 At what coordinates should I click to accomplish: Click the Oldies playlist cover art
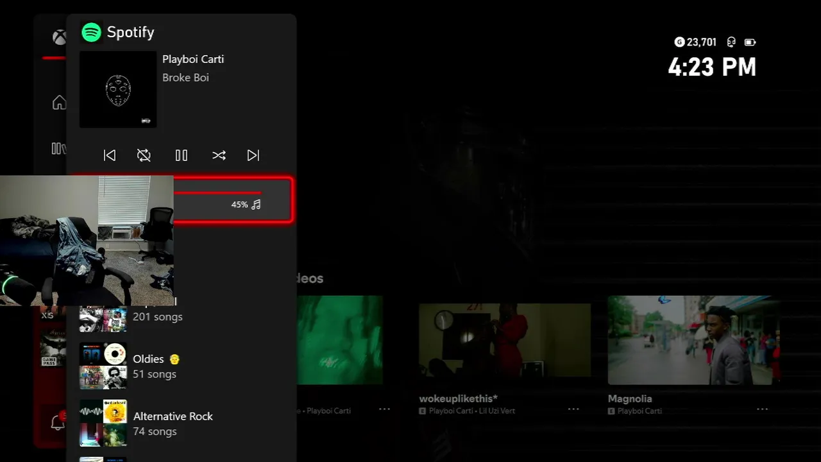pos(103,366)
